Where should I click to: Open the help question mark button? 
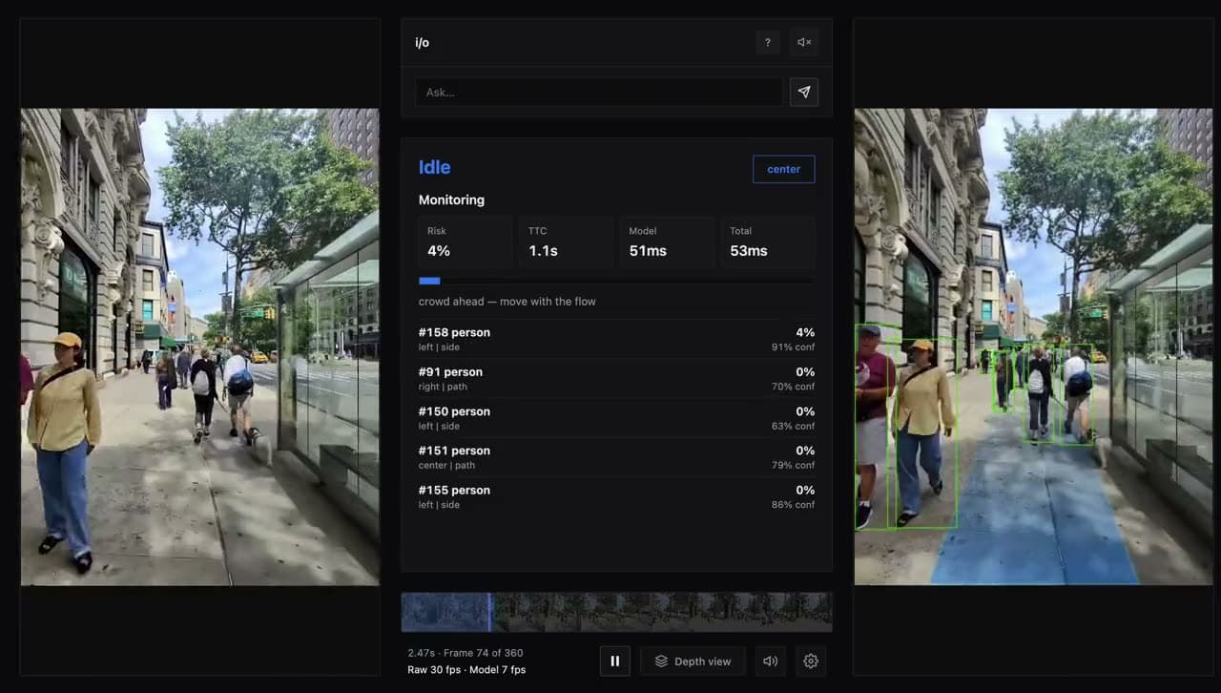point(768,42)
